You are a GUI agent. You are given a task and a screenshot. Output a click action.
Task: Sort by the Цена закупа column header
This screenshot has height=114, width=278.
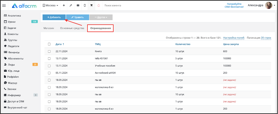pyautogui.click(x=231, y=44)
